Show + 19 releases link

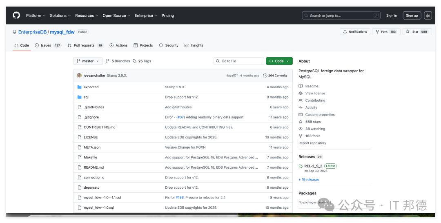coord(309,180)
